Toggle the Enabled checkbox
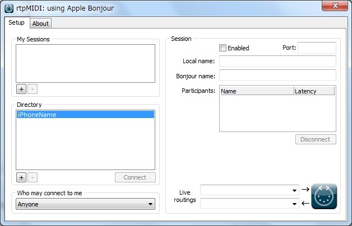352x226 pixels. (223, 48)
